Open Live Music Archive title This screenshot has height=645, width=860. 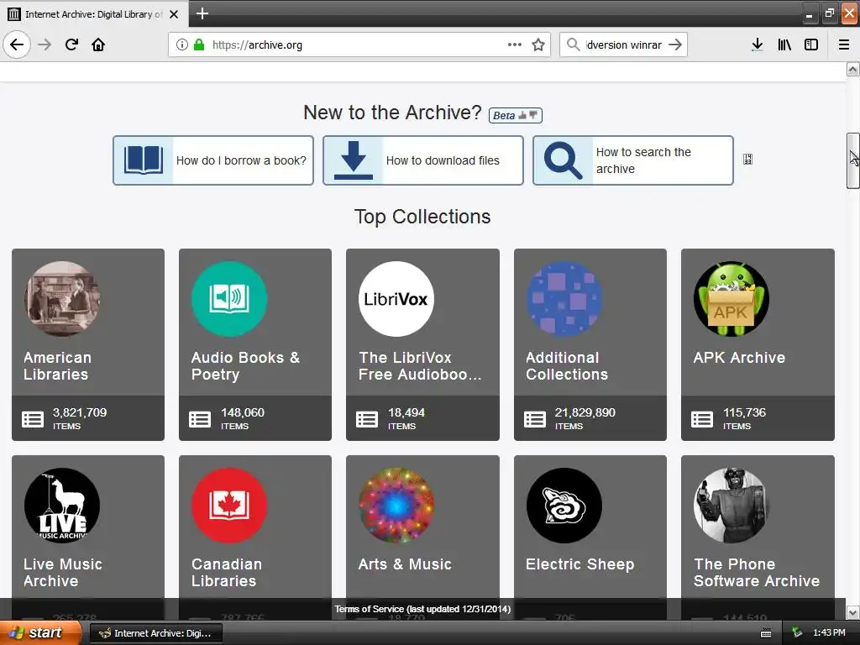62,573
